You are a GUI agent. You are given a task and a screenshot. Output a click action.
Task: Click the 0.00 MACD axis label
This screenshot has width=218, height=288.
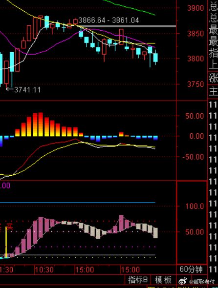tap(196, 136)
